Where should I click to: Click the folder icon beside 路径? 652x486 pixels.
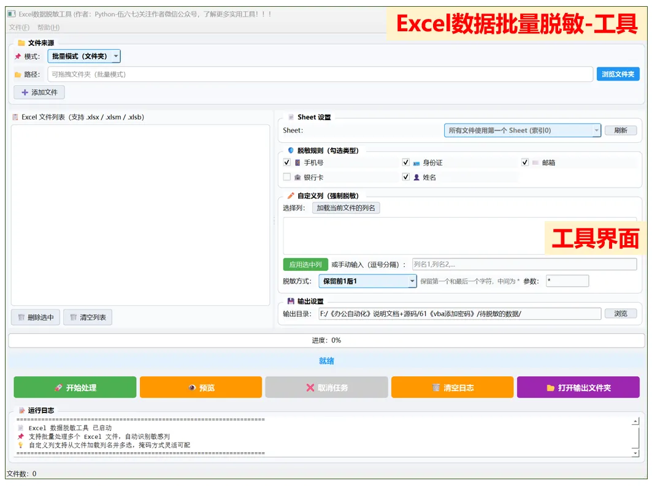click(18, 75)
